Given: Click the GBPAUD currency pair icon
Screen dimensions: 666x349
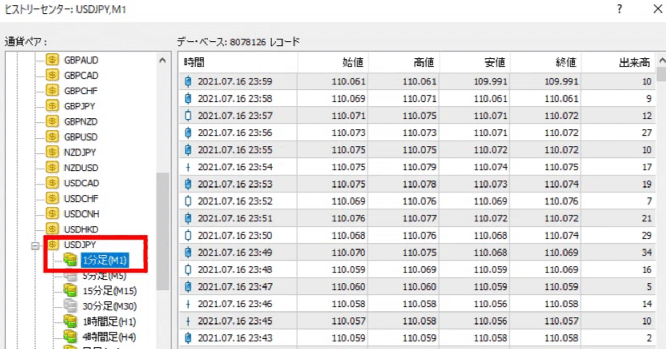Looking at the screenshot, I should [x=52, y=60].
